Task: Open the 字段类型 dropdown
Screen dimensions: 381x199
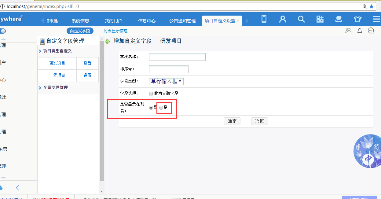Action: pos(166,81)
